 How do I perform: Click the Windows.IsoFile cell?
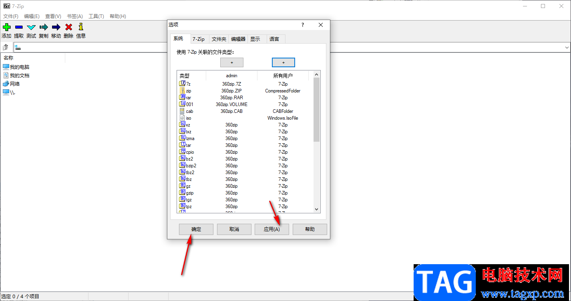283,118
